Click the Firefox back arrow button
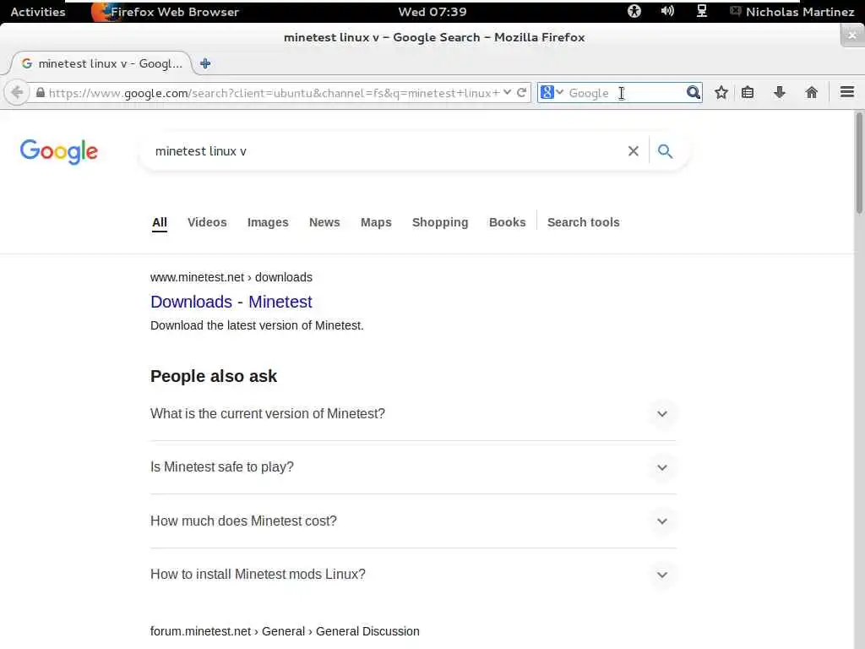The height and width of the screenshot is (649, 865). (x=17, y=92)
